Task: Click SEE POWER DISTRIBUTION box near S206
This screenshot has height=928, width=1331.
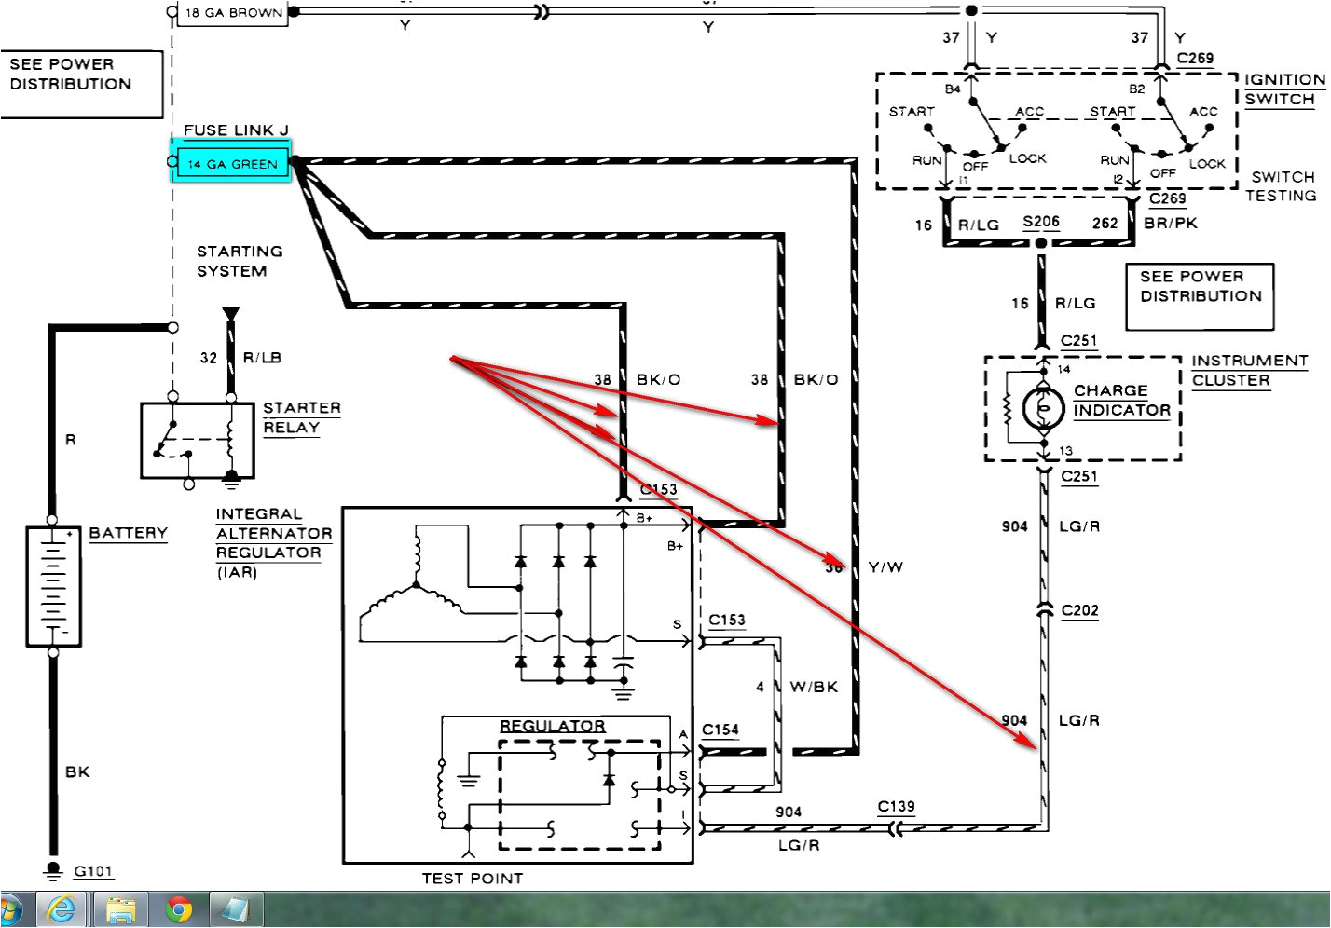Action: point(1200,296)
